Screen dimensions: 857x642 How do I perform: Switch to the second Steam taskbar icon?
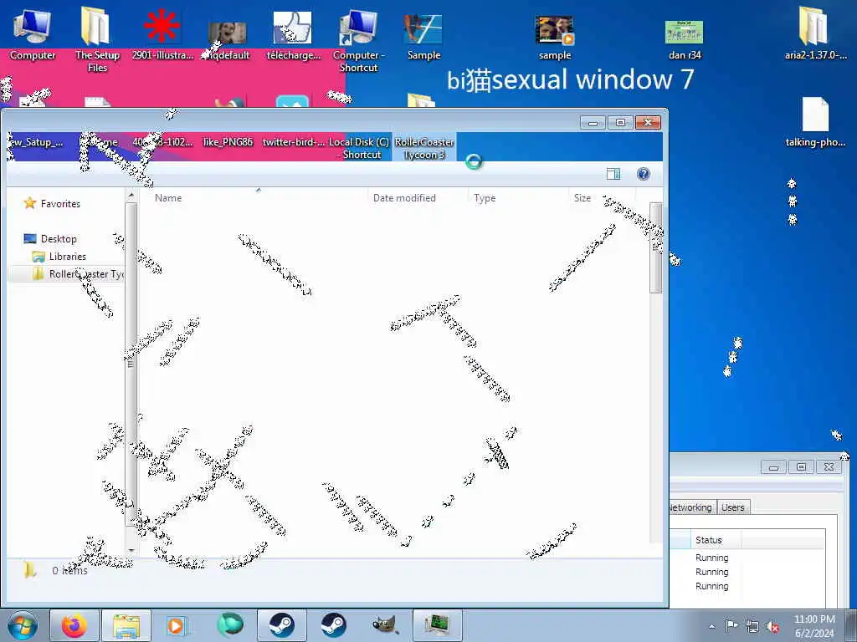(333, 625)
